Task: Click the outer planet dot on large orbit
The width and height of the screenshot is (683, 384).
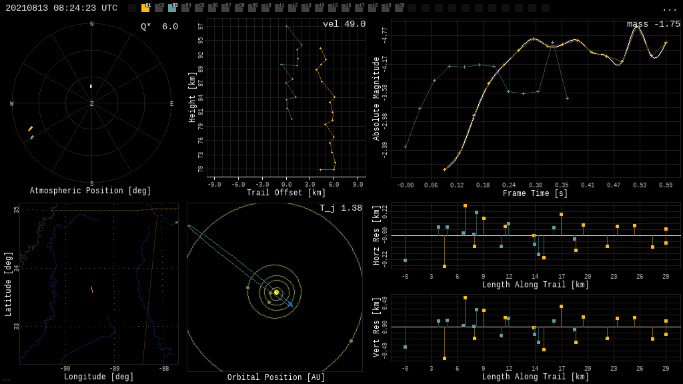Action: (351, 341)
